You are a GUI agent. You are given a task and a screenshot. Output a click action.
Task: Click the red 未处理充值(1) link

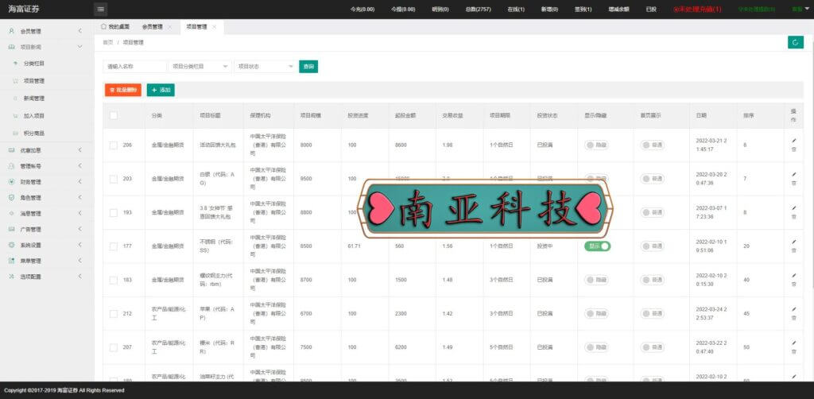(697, 10)
